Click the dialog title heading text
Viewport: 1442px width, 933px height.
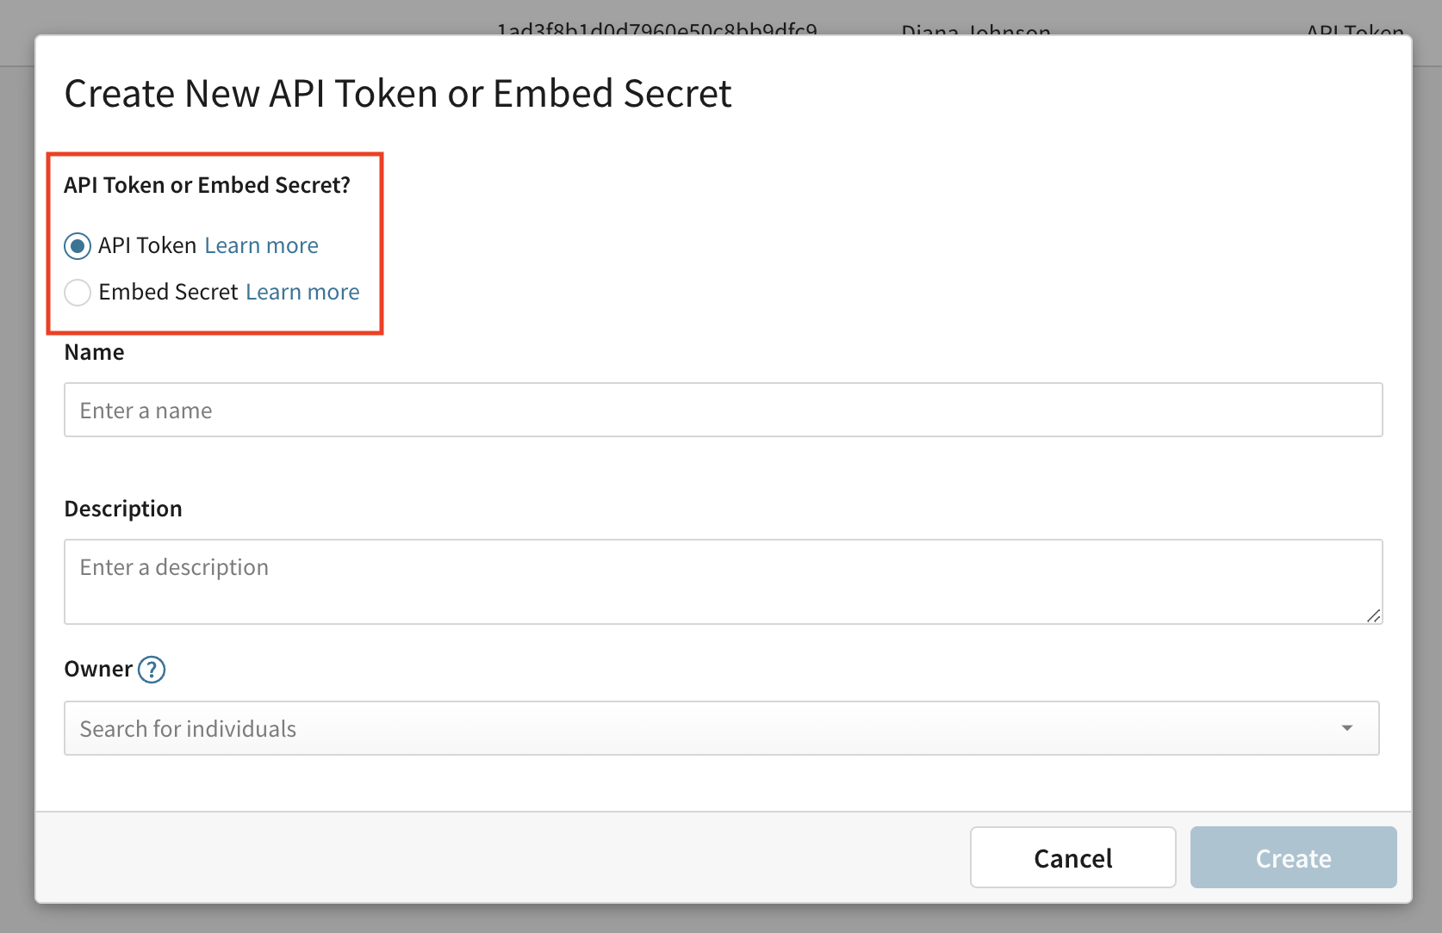(x=398, y=94)
